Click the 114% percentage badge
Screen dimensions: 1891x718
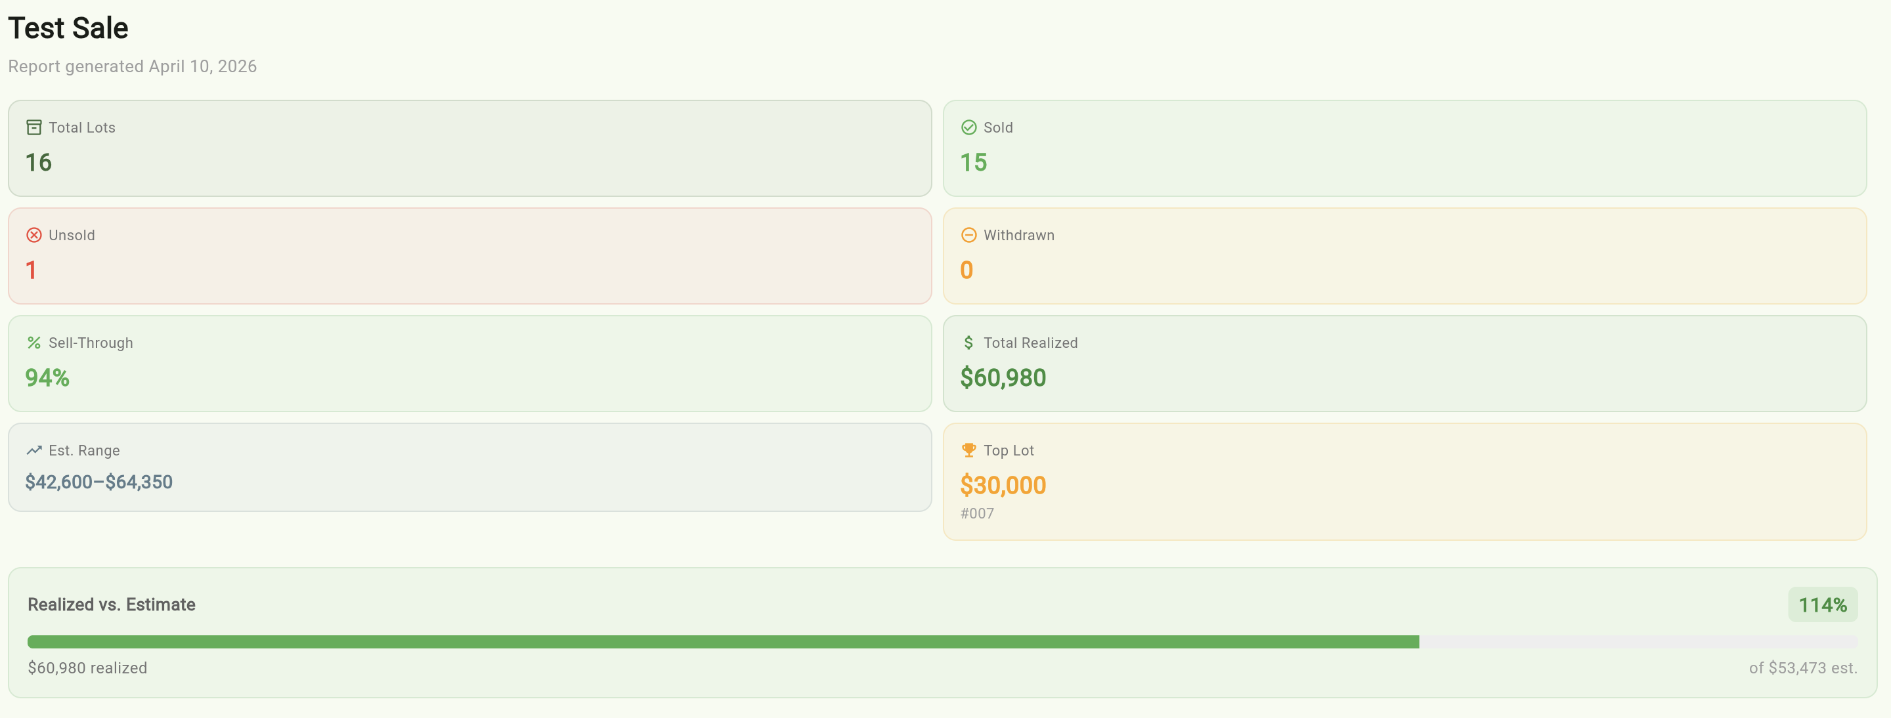click(x=1822, y=605)
